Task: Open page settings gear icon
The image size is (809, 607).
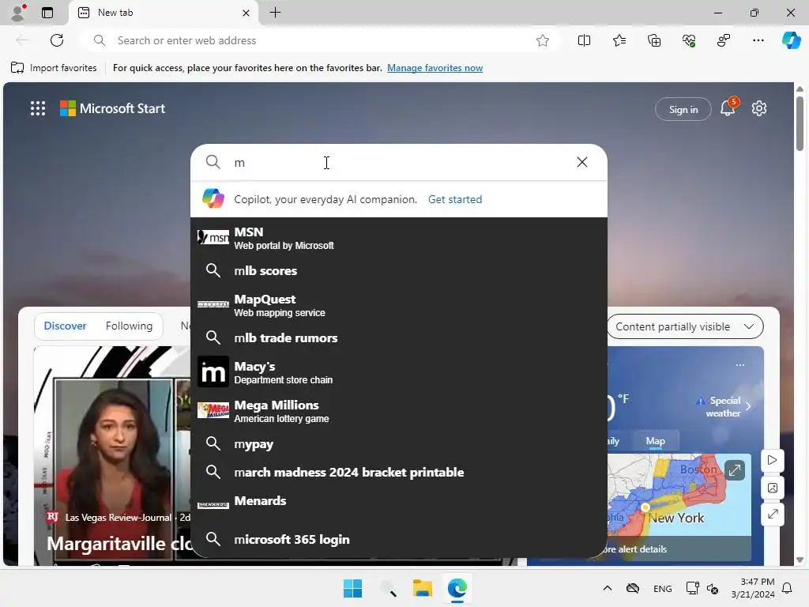Action: pos(759,108)
